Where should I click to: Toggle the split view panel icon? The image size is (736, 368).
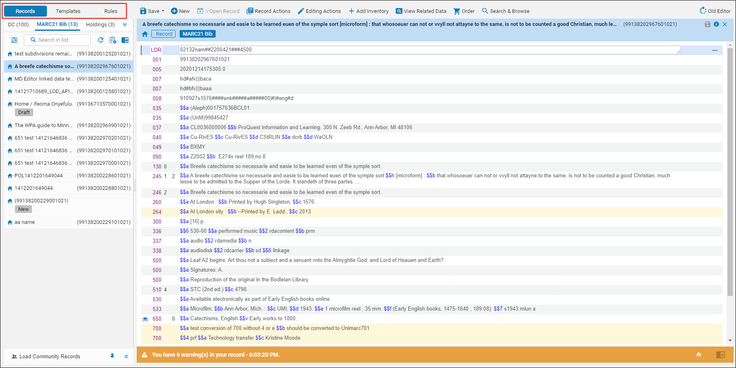125,40
